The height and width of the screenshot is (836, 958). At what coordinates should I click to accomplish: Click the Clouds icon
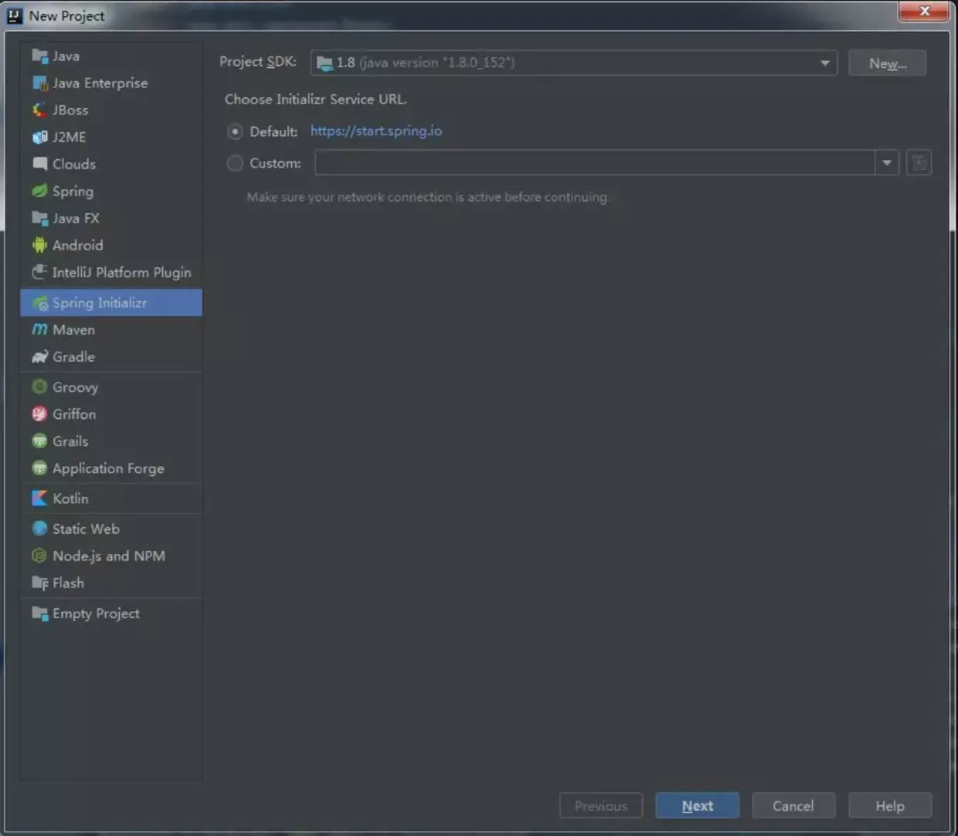(39, 164)
